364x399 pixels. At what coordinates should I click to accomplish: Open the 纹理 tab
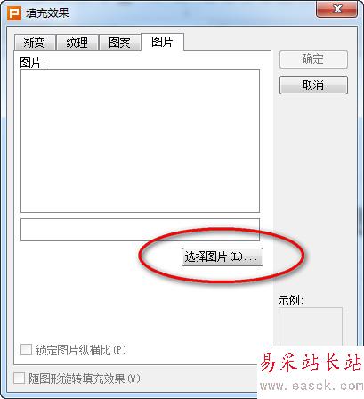click(x=77, y=43)
